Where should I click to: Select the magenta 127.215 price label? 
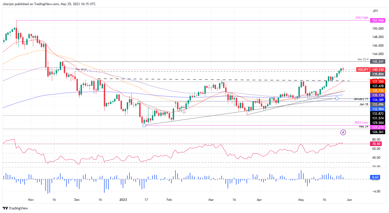378,127
